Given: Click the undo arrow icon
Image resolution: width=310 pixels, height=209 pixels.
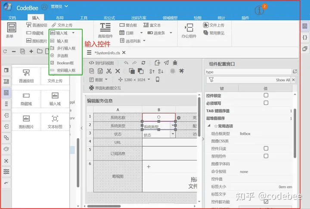Looking at the screenshot, I should point(126,63).
